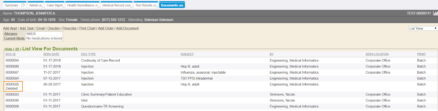Collapse documents list with Hide (20)

[x=13, y=49]
